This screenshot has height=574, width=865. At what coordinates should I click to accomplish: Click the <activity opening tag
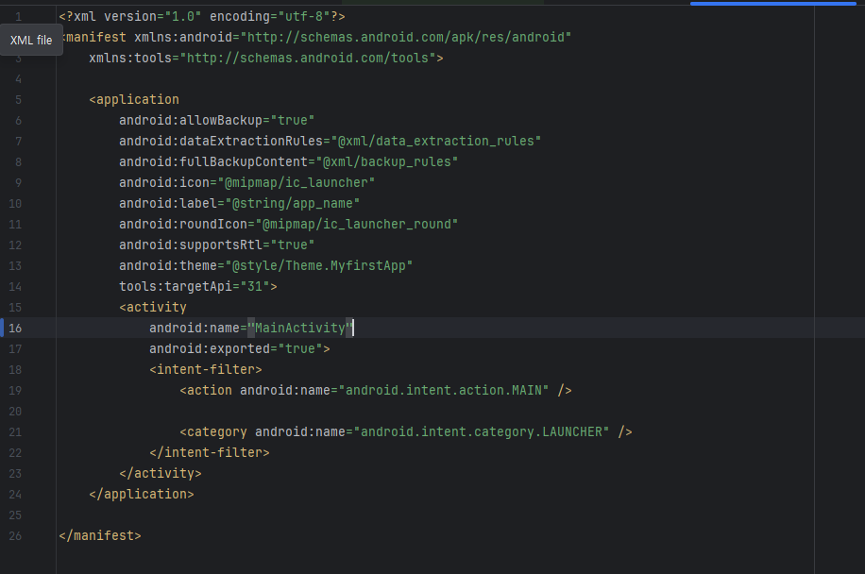pyautogui.click(x=153, y=307)
